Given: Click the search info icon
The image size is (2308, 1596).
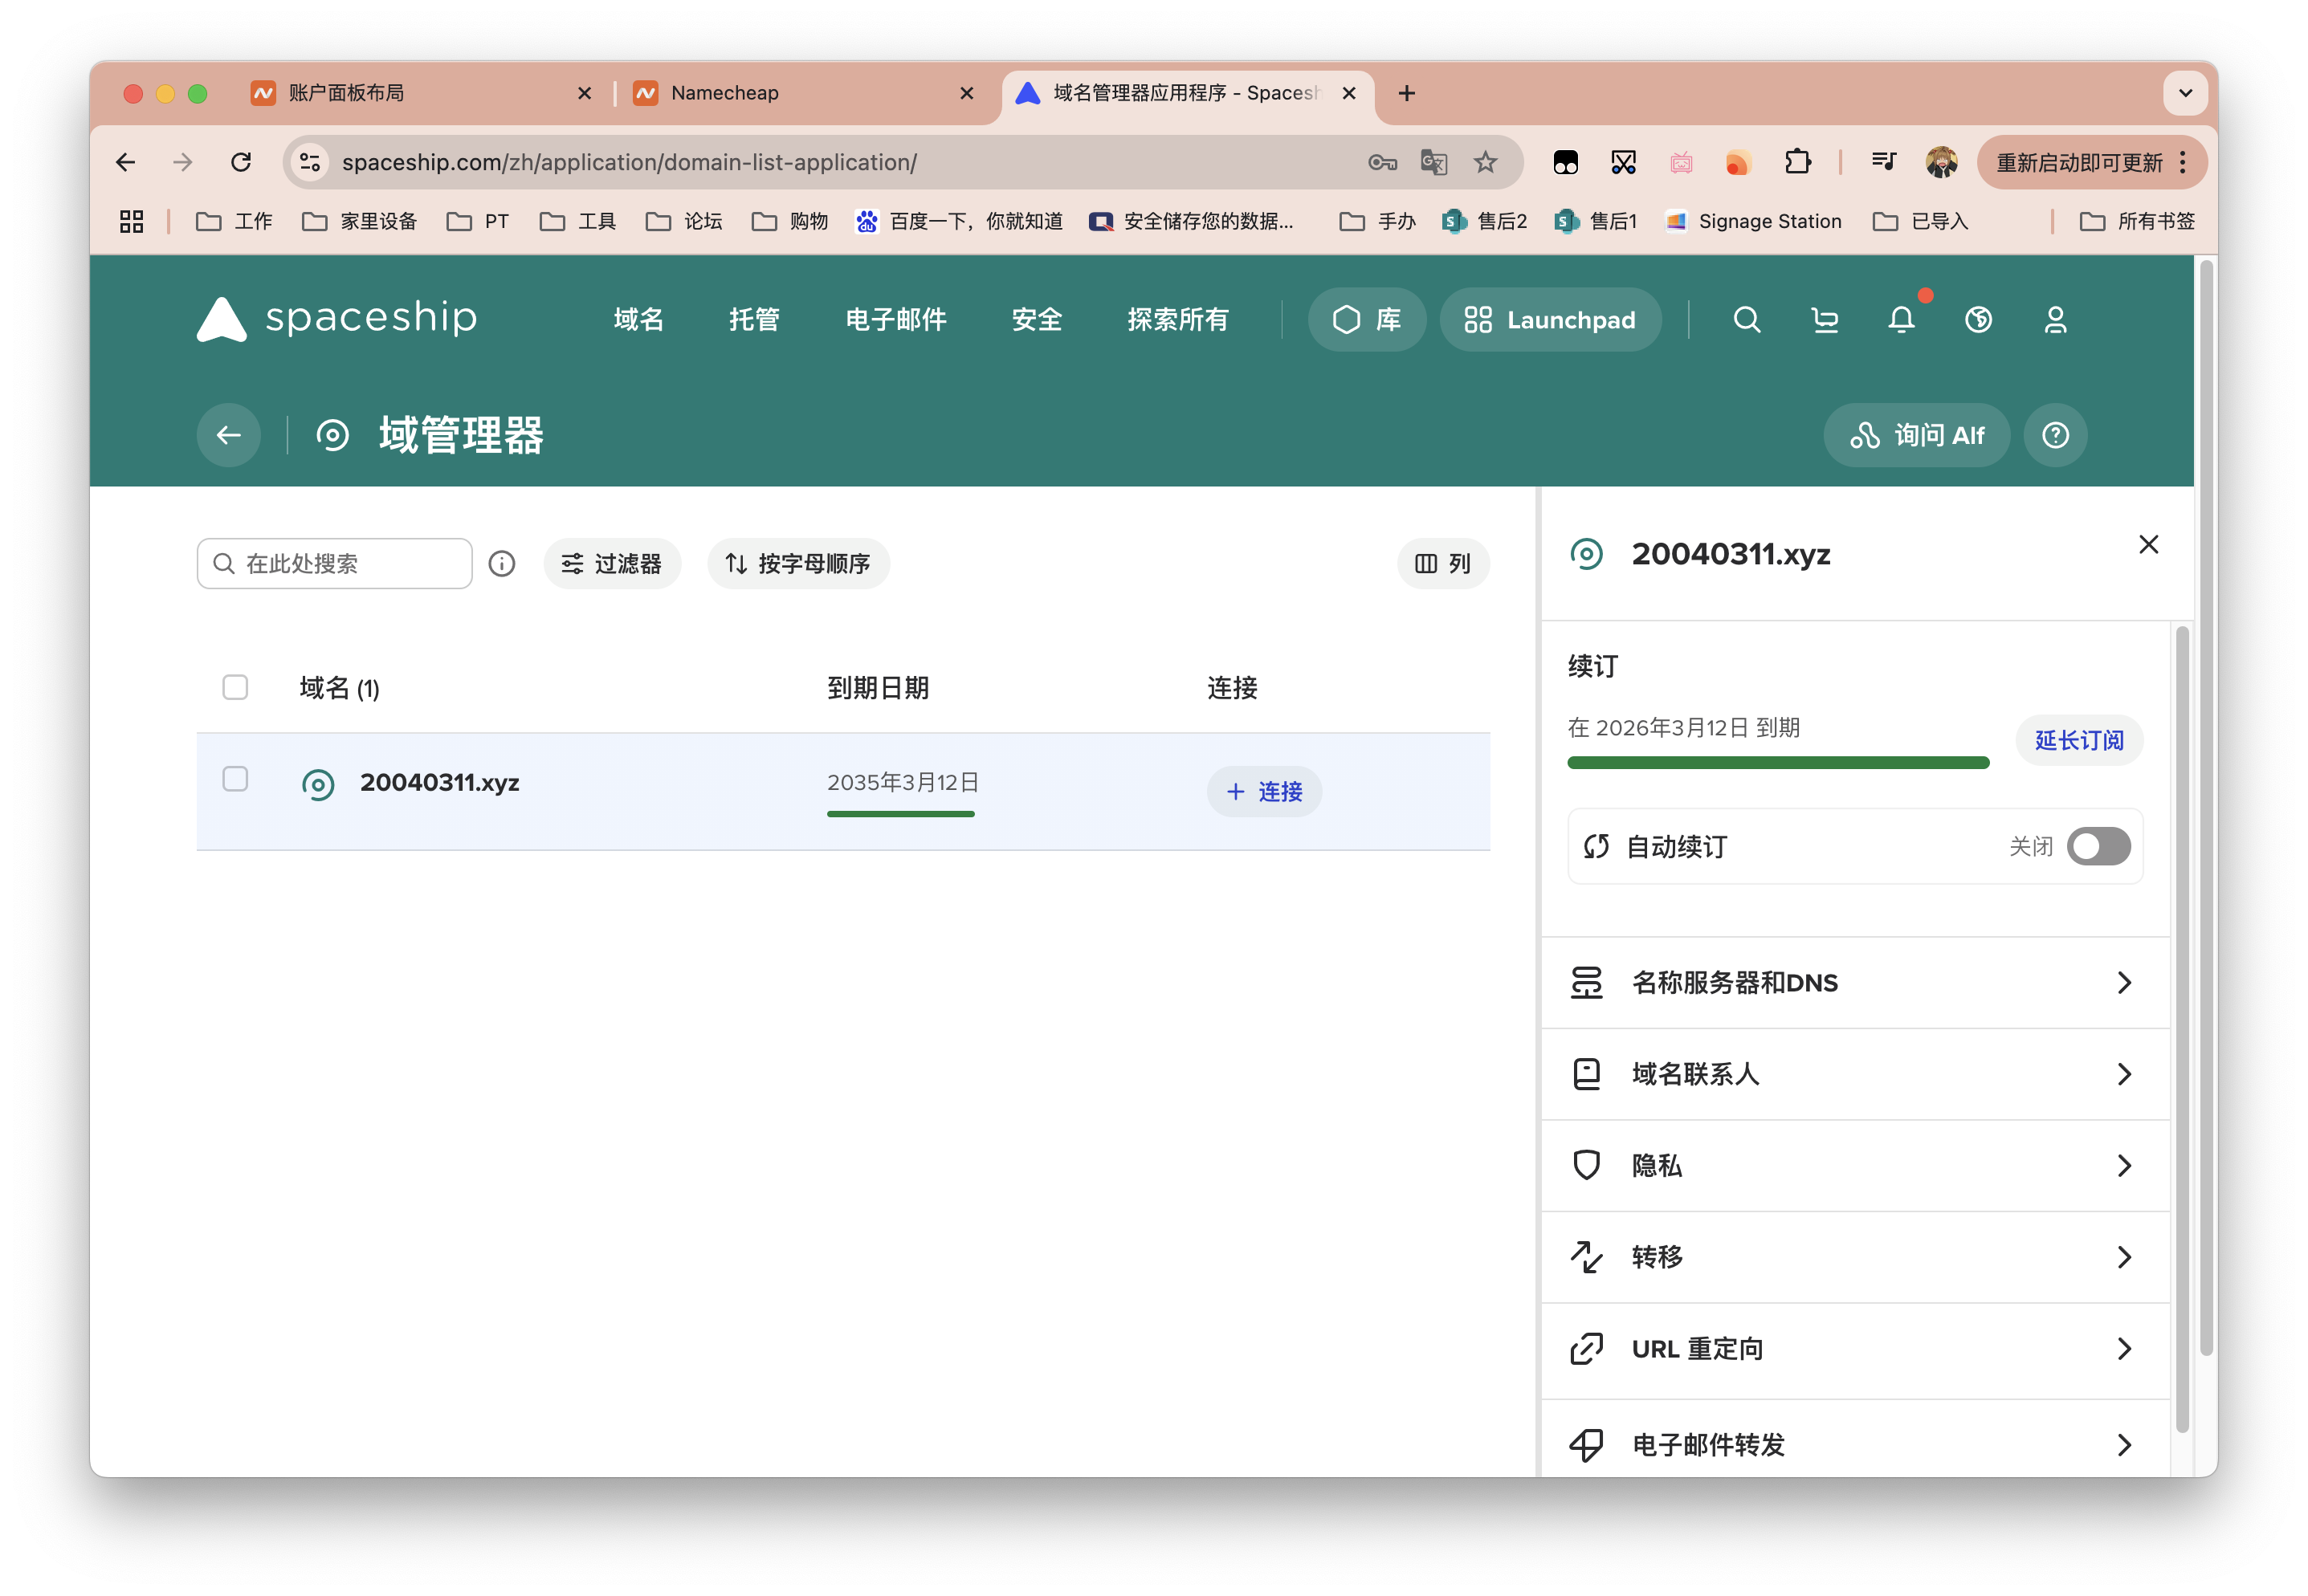Looking at the screenshot, I should tap(502, 564).
